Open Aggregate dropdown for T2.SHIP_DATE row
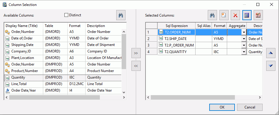This screenshot has height=115, width=279. point(244,39)
